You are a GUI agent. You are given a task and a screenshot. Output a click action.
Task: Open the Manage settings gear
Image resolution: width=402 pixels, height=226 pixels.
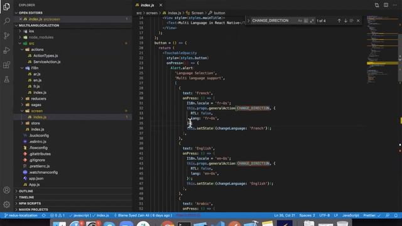7,204
